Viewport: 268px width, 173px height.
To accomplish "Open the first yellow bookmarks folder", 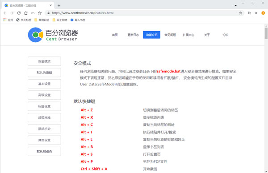I will tap(36, 20).
